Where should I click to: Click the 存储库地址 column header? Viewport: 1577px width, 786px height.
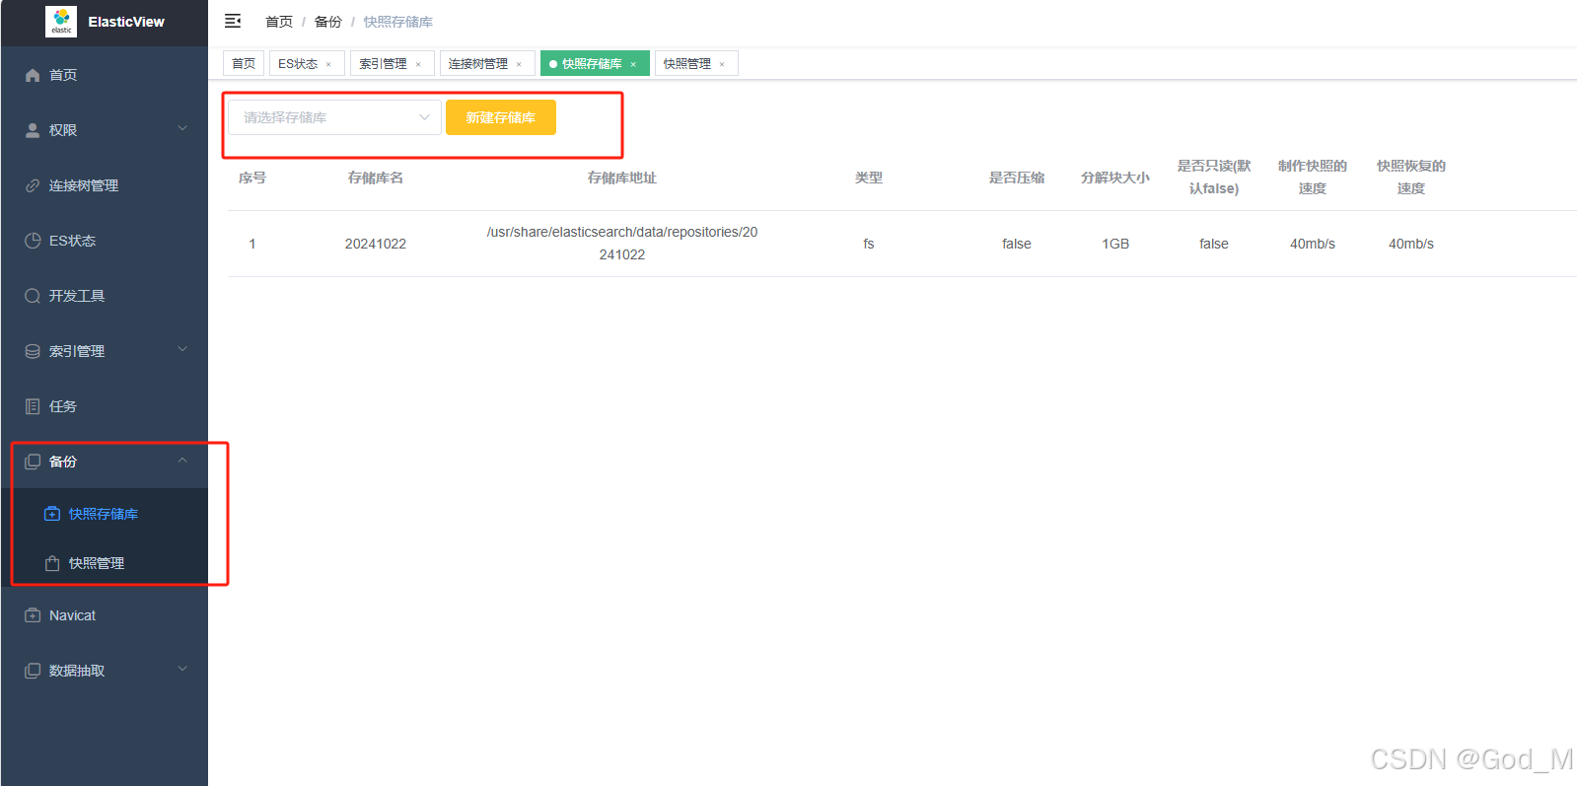point(622,178)
